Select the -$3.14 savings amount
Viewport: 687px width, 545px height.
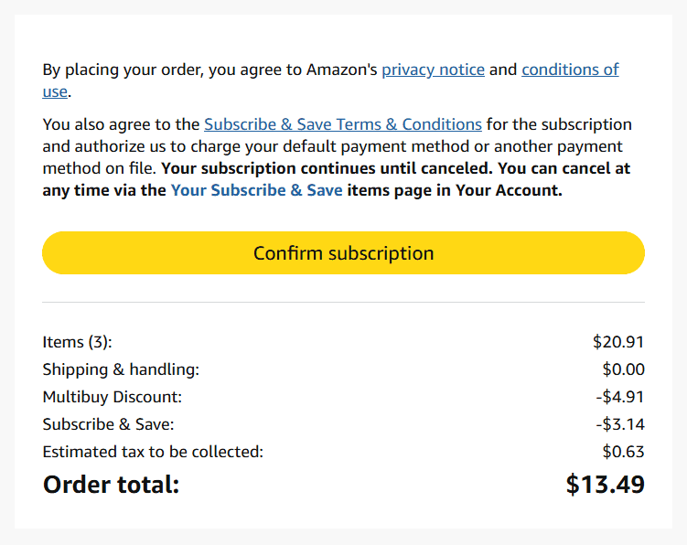[x=620, y=424]
